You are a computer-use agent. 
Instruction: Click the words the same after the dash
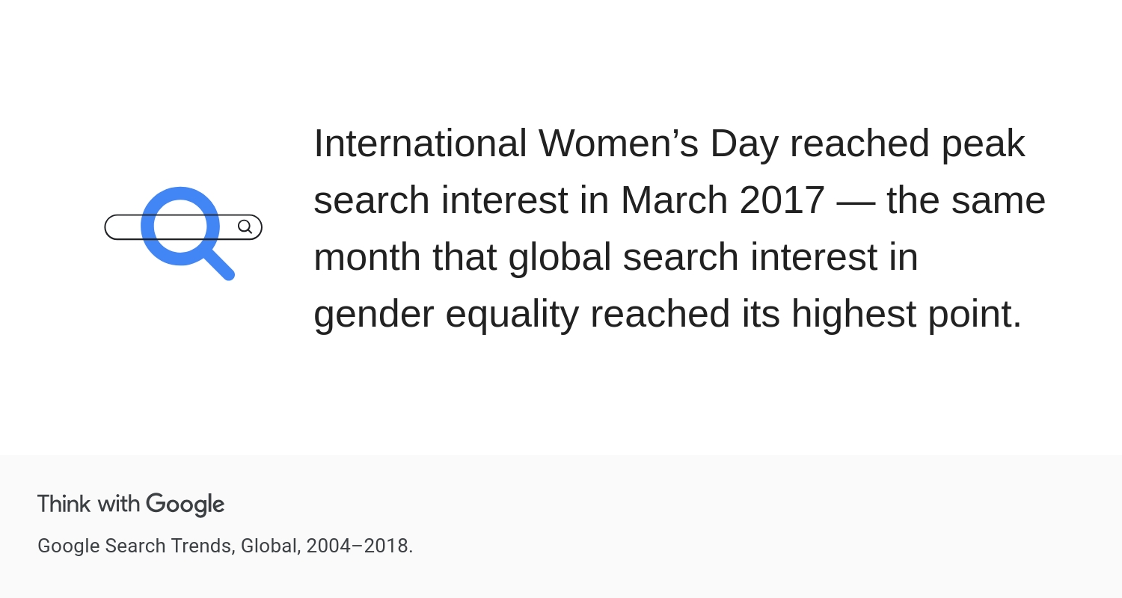pos(966,200)
